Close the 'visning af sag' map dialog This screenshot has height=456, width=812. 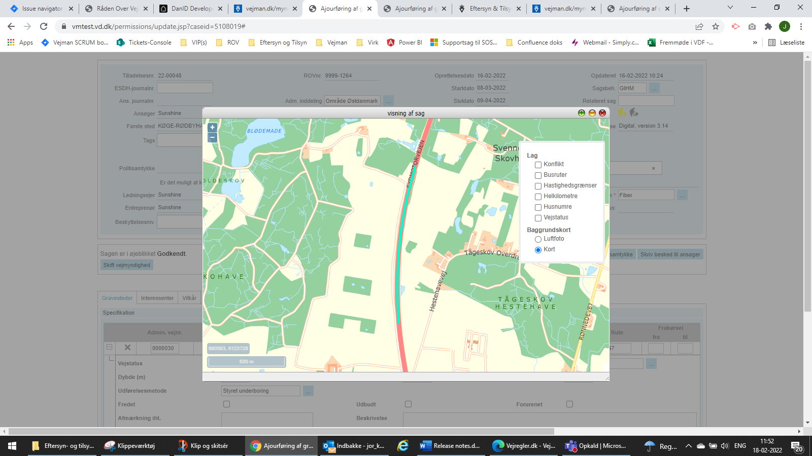pos(602,113)
